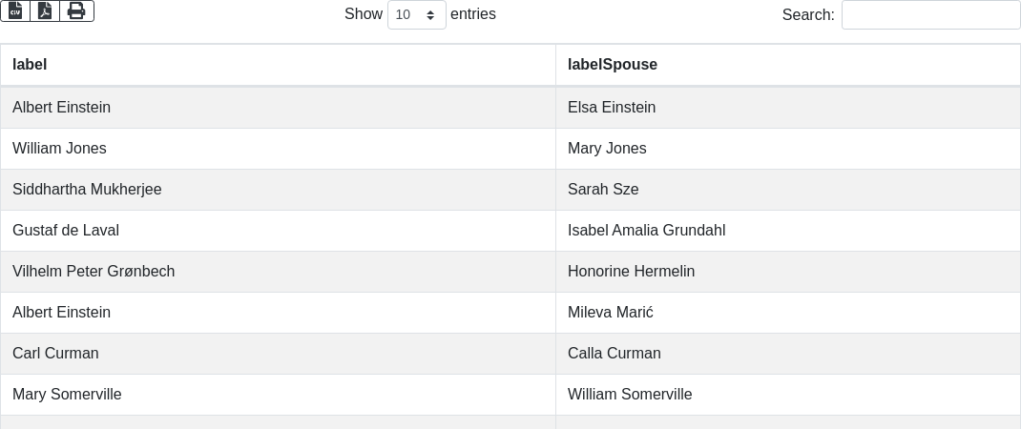
Task: Click the print table icon
Action: (76, 10)
